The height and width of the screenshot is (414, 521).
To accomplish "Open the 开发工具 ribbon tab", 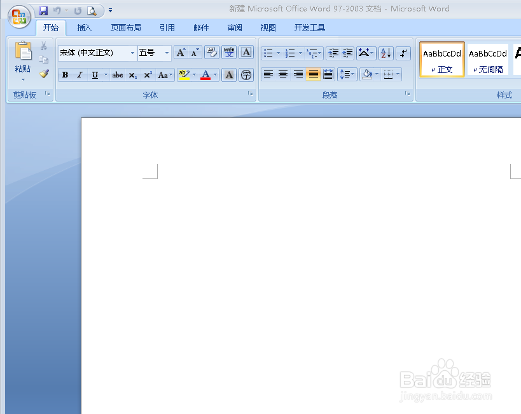I will [309, 27].
